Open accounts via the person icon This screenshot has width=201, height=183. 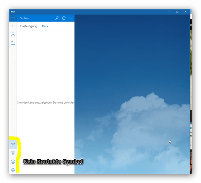[x=13, y=34]
